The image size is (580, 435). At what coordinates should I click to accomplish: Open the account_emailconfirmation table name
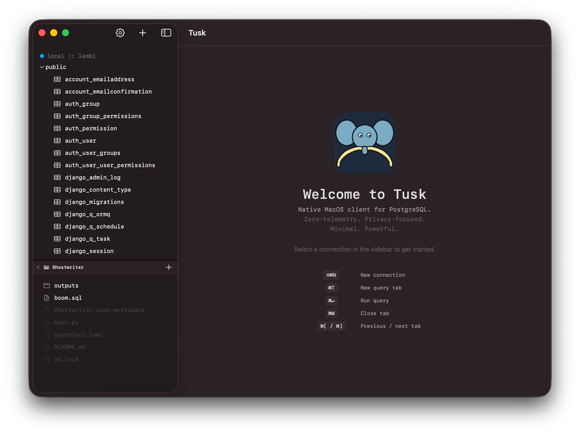[x=108, y=92]
